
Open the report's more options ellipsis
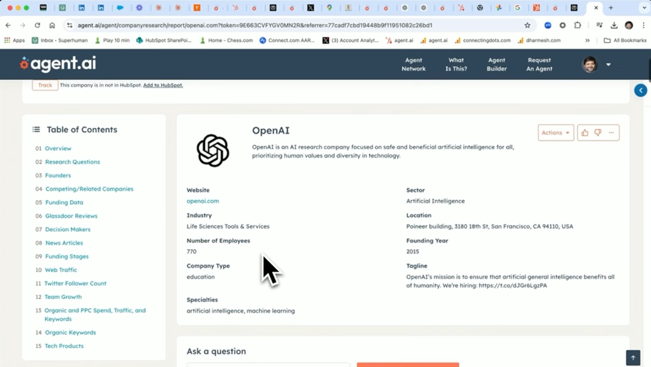[611, 132]
